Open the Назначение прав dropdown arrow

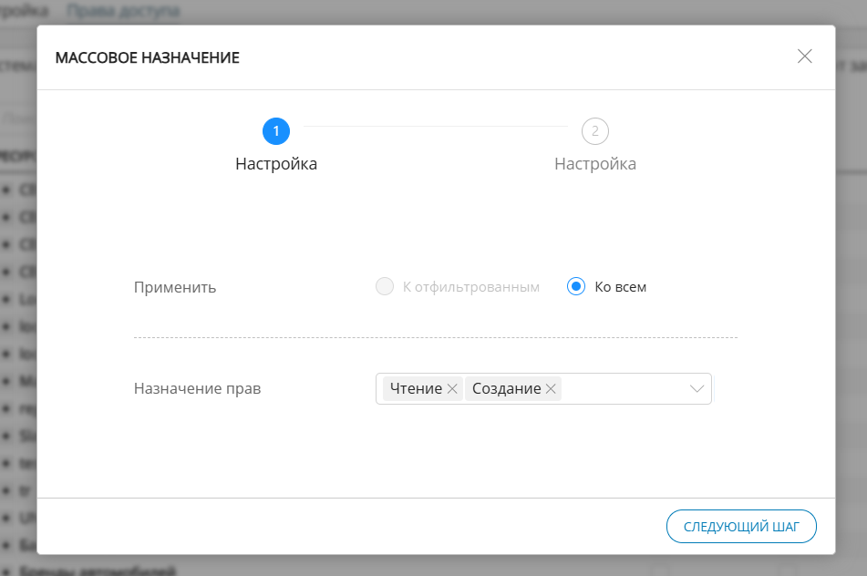697,388
